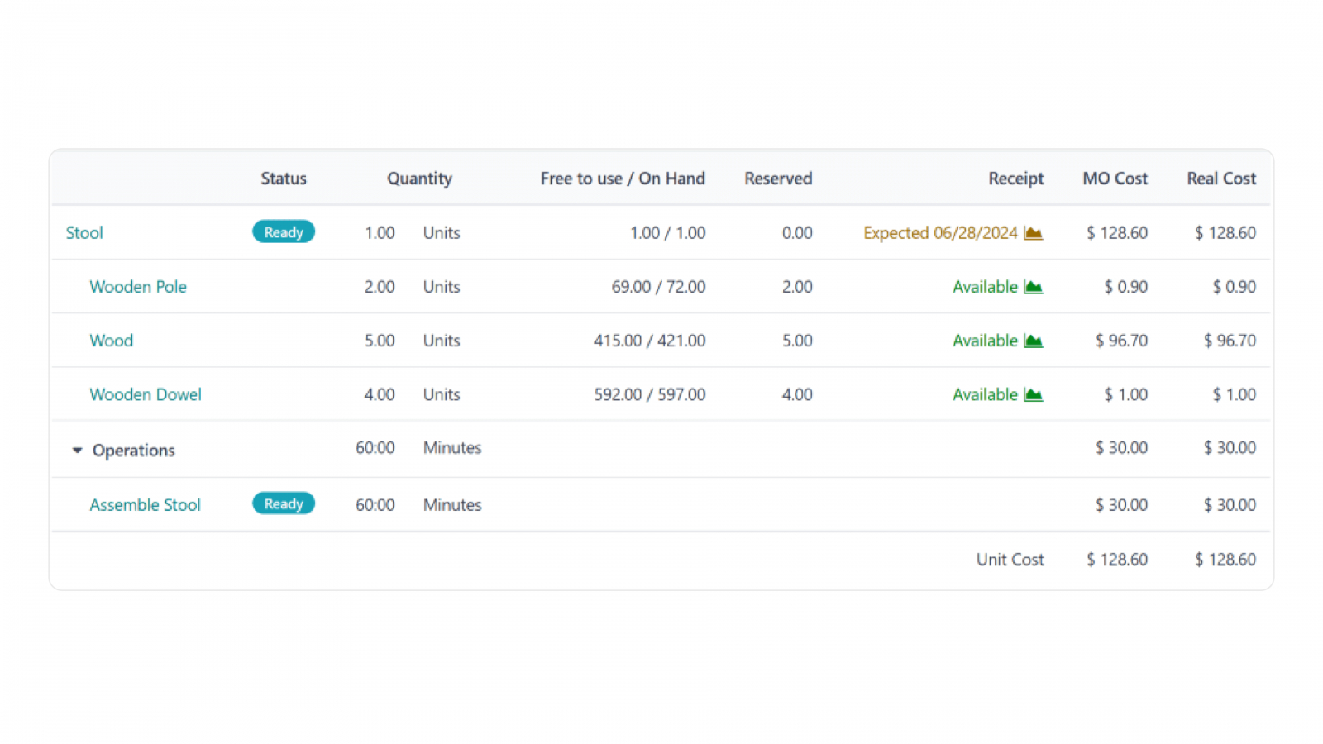Click the Operations row label
Image resolution: width=1323 pixels, height=744 pixels.
click(x=134, y=451)
